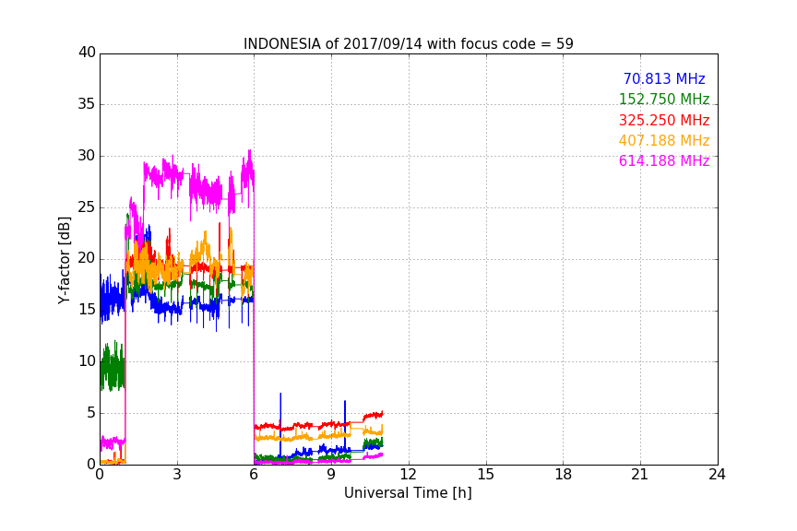
Task: Click the x-axis tick label 3
Action: click(177, 475)
